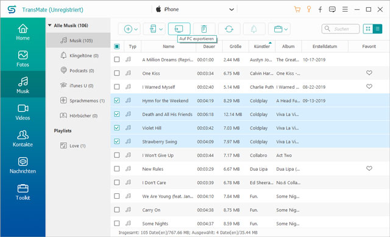The height and width of the screenshot is (237, 390).
Task: Sort by the Künstler column header
Action: (262, 46)
